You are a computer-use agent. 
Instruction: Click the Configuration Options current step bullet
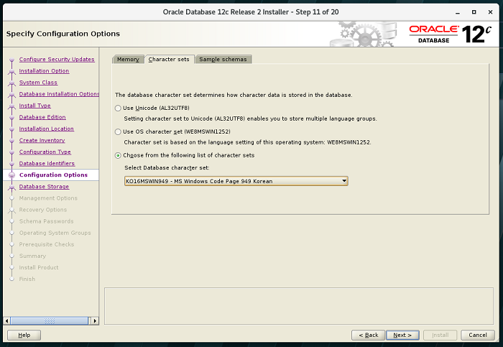click(12, 175)
